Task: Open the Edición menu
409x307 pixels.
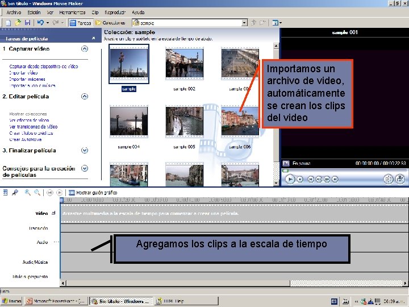Action: click(34, 13)
